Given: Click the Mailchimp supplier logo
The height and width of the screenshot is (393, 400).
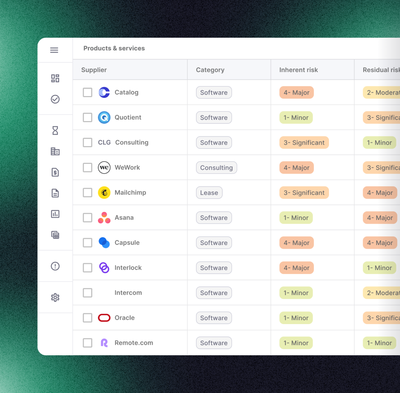Looking at the screenshot, I should click(104, 193).
